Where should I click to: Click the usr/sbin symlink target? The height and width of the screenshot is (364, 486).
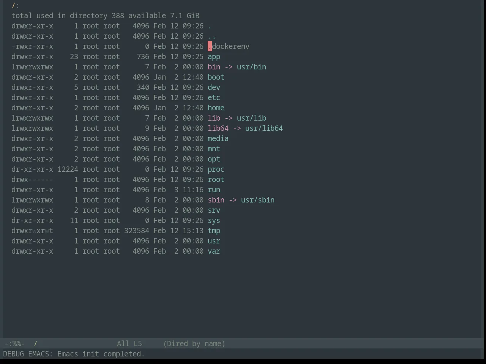click(x=258, y=200)
